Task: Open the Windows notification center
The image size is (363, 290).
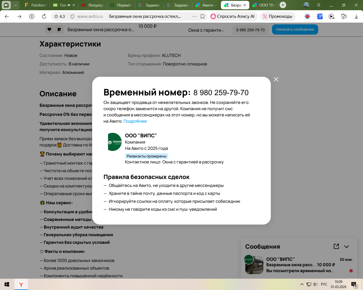Action: (x=354, y=284)
